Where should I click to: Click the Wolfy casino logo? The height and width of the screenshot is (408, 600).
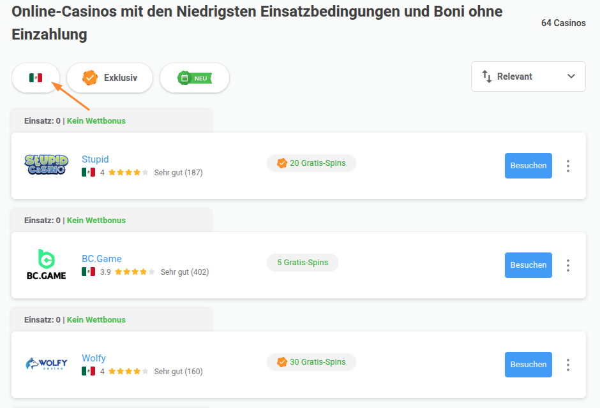click(47, 363)
